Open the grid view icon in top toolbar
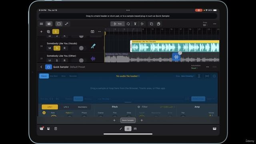256x144 pixels. 41,24
